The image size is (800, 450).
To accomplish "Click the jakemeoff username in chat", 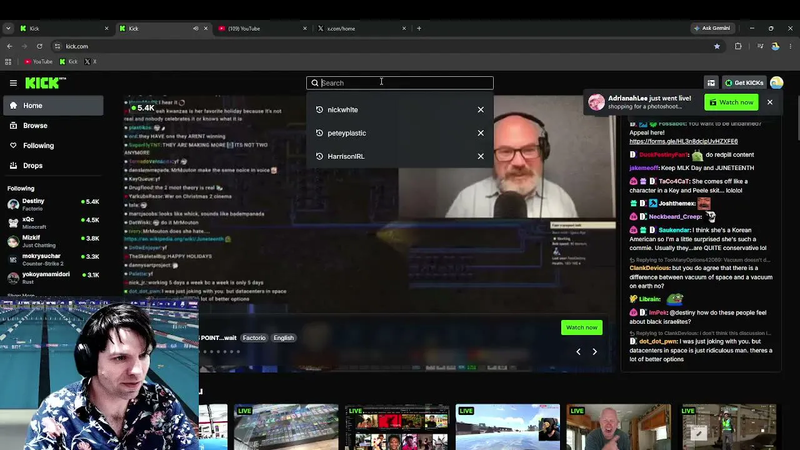I will (x=644, y=168).
